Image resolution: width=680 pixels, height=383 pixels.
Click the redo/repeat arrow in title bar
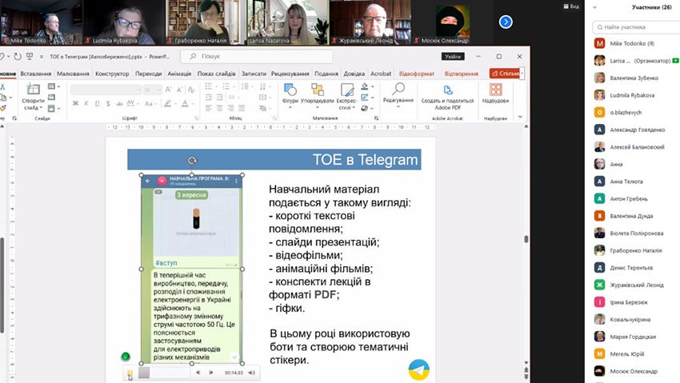coord(18,56)
